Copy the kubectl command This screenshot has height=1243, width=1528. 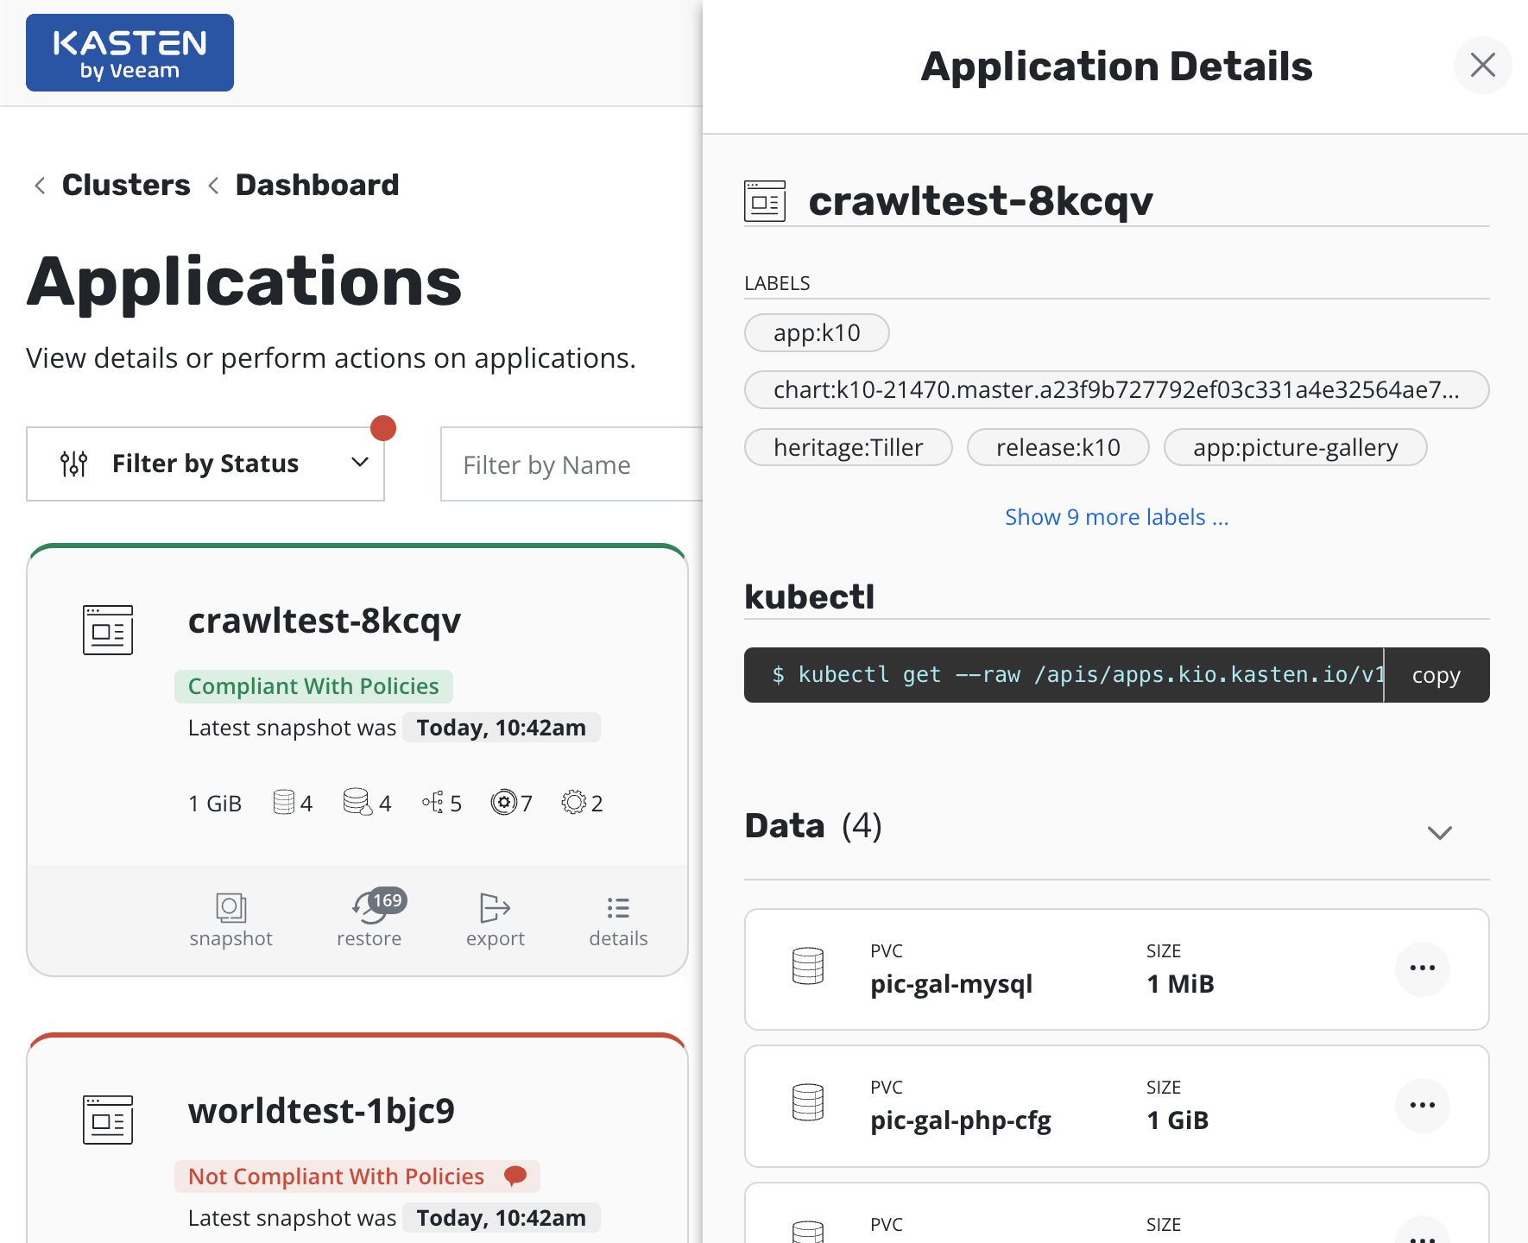click(x=1436, y=675)
